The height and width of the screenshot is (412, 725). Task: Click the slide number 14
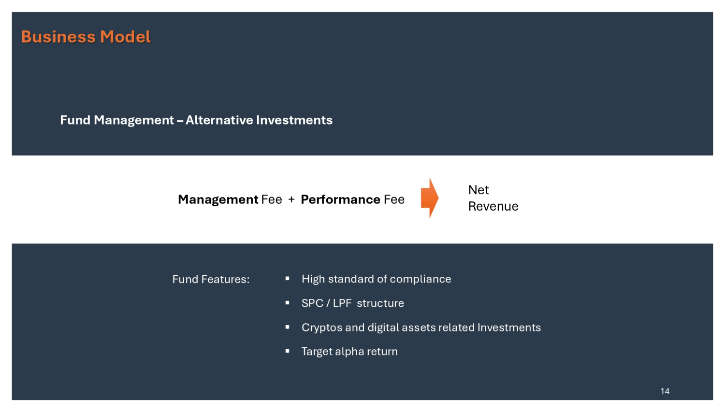(x=665, y=391)
